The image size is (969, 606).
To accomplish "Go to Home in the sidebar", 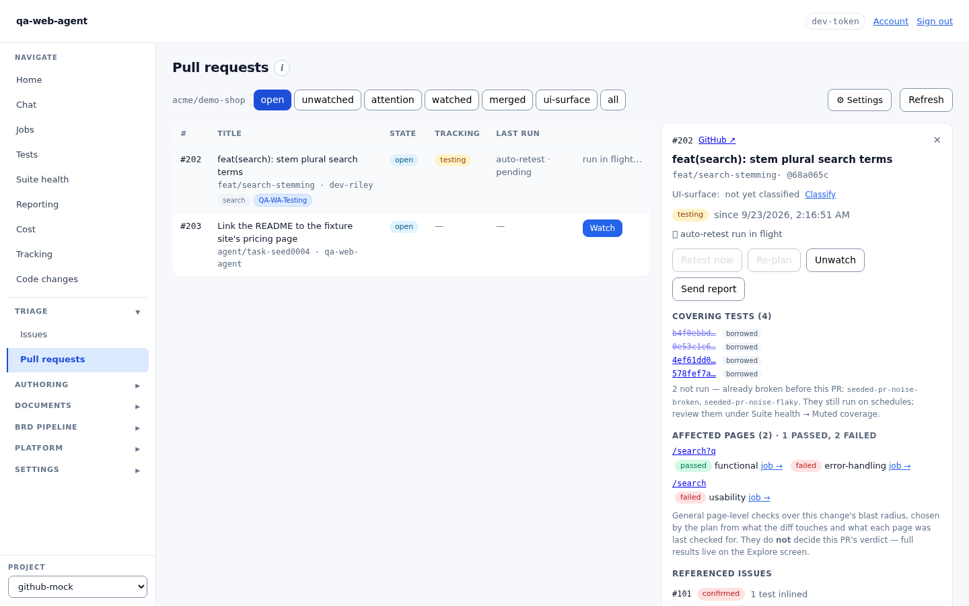I will click(x=78, y=80).
